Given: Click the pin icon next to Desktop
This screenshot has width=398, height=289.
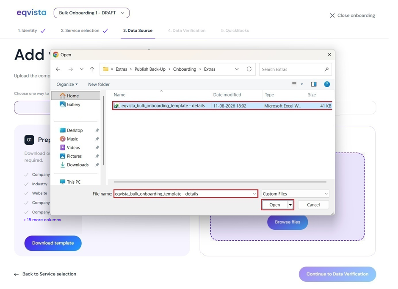Looking at the screenshot, I should [97, 130].
